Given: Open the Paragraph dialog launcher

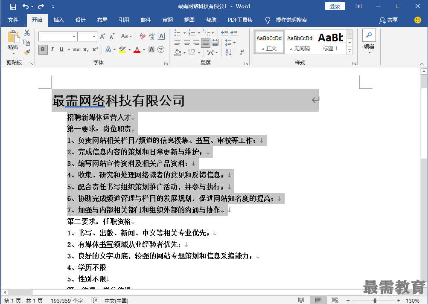Looking at the screenshot, I should point(246,64).
